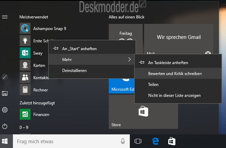Open the hamburger menu in Start
This screenshot has width=226, height=148.
point(5,17)
